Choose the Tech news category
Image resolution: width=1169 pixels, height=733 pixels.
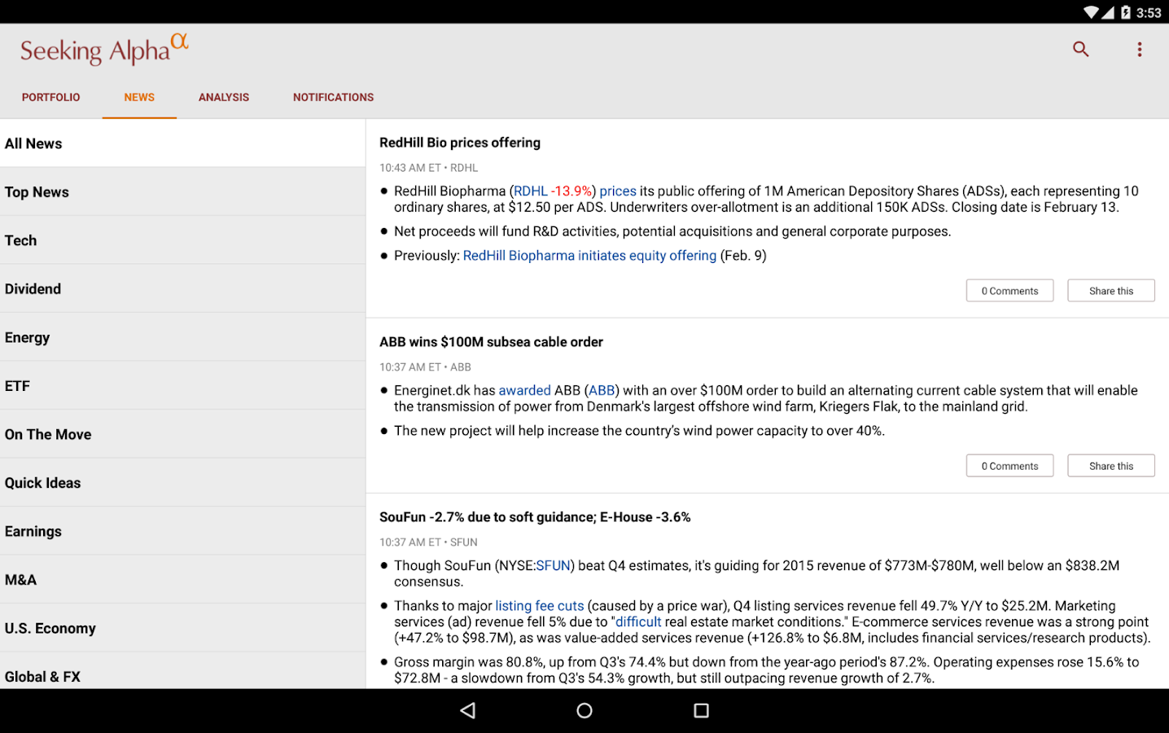pyautogui.click(x=182, y=240)
